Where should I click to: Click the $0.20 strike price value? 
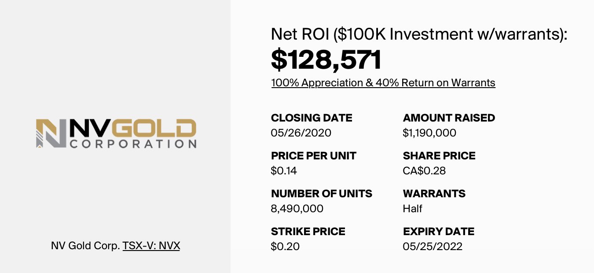tap(285, 247)
